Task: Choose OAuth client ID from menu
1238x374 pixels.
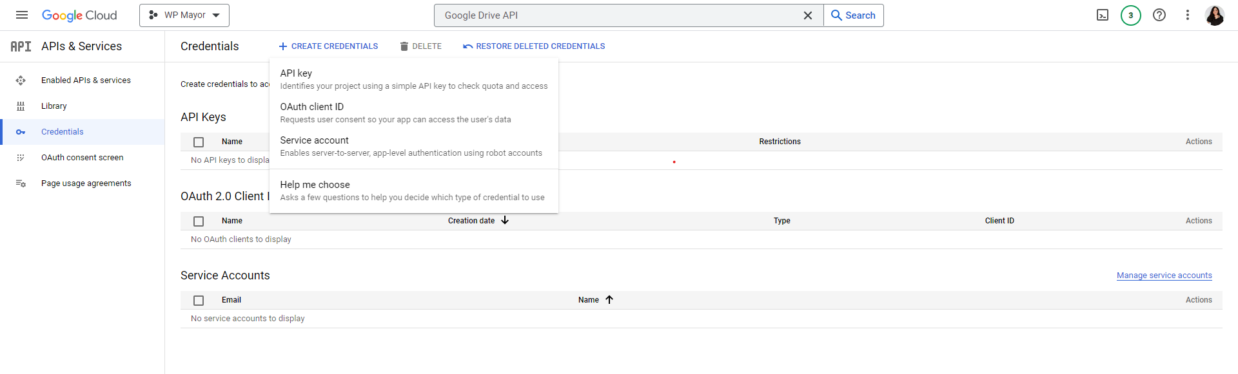Action: point(312,107)
